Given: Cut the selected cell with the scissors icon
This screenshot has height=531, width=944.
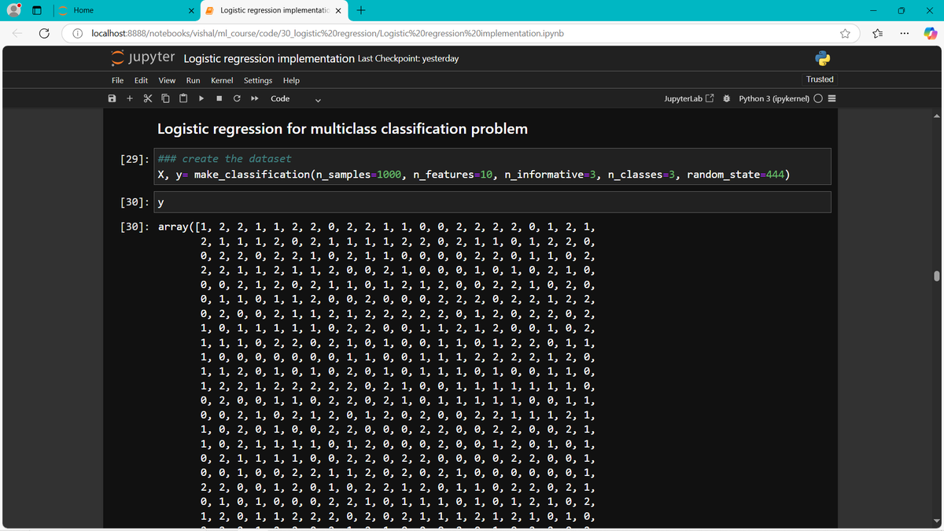Looking at the screenshot, I should point(147,98).
